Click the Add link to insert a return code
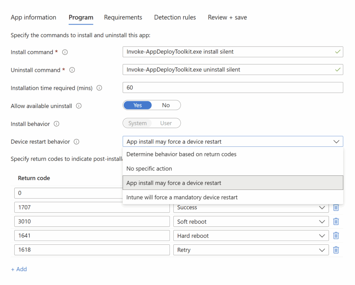The height and width of the screenshot is (285, 355). click(19, 269)
